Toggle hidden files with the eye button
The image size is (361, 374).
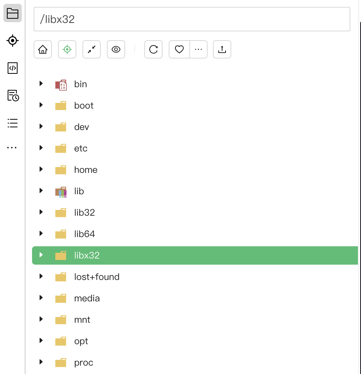[x=116, y=49]
